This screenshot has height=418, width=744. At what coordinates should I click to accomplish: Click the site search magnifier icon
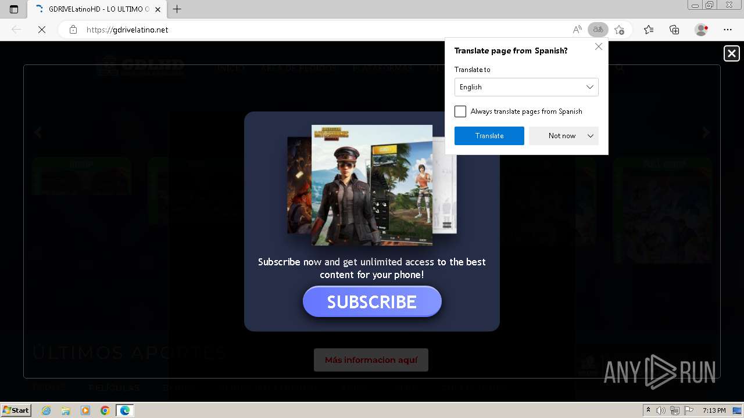[620, 67]
